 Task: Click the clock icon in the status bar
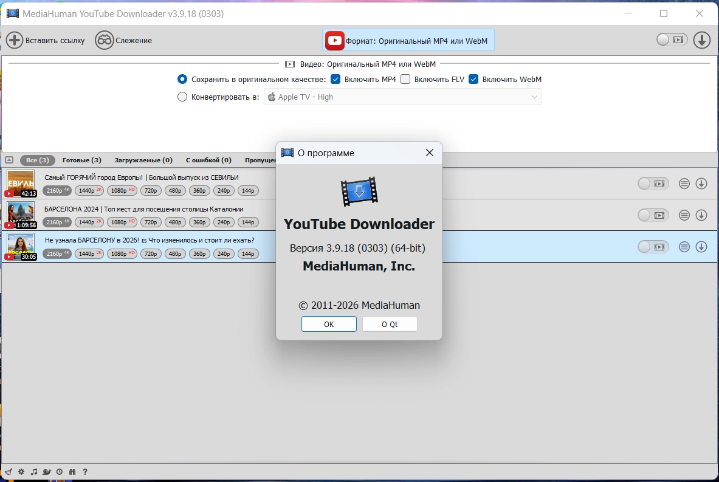pos(60,472)
